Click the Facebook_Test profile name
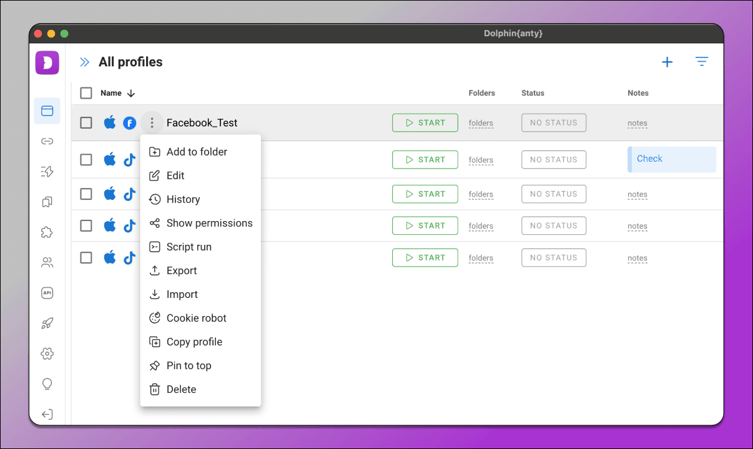753x449 pixels. click(202, 123)
